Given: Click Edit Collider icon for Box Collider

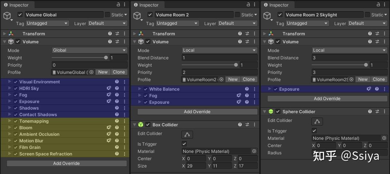Looking at the screenshot, I should (187, 135).
